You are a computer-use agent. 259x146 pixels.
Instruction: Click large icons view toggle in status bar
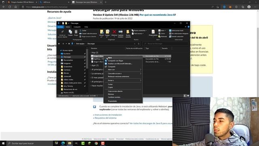(188, 96)
